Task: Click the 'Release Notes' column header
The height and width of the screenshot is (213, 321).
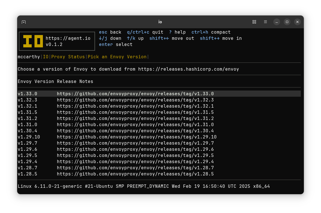Action: (75, 82)
